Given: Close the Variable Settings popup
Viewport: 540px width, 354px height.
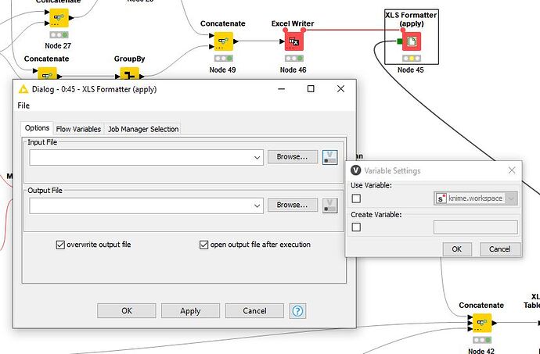Looking at the screenshot, I should (x=512, y=170).
